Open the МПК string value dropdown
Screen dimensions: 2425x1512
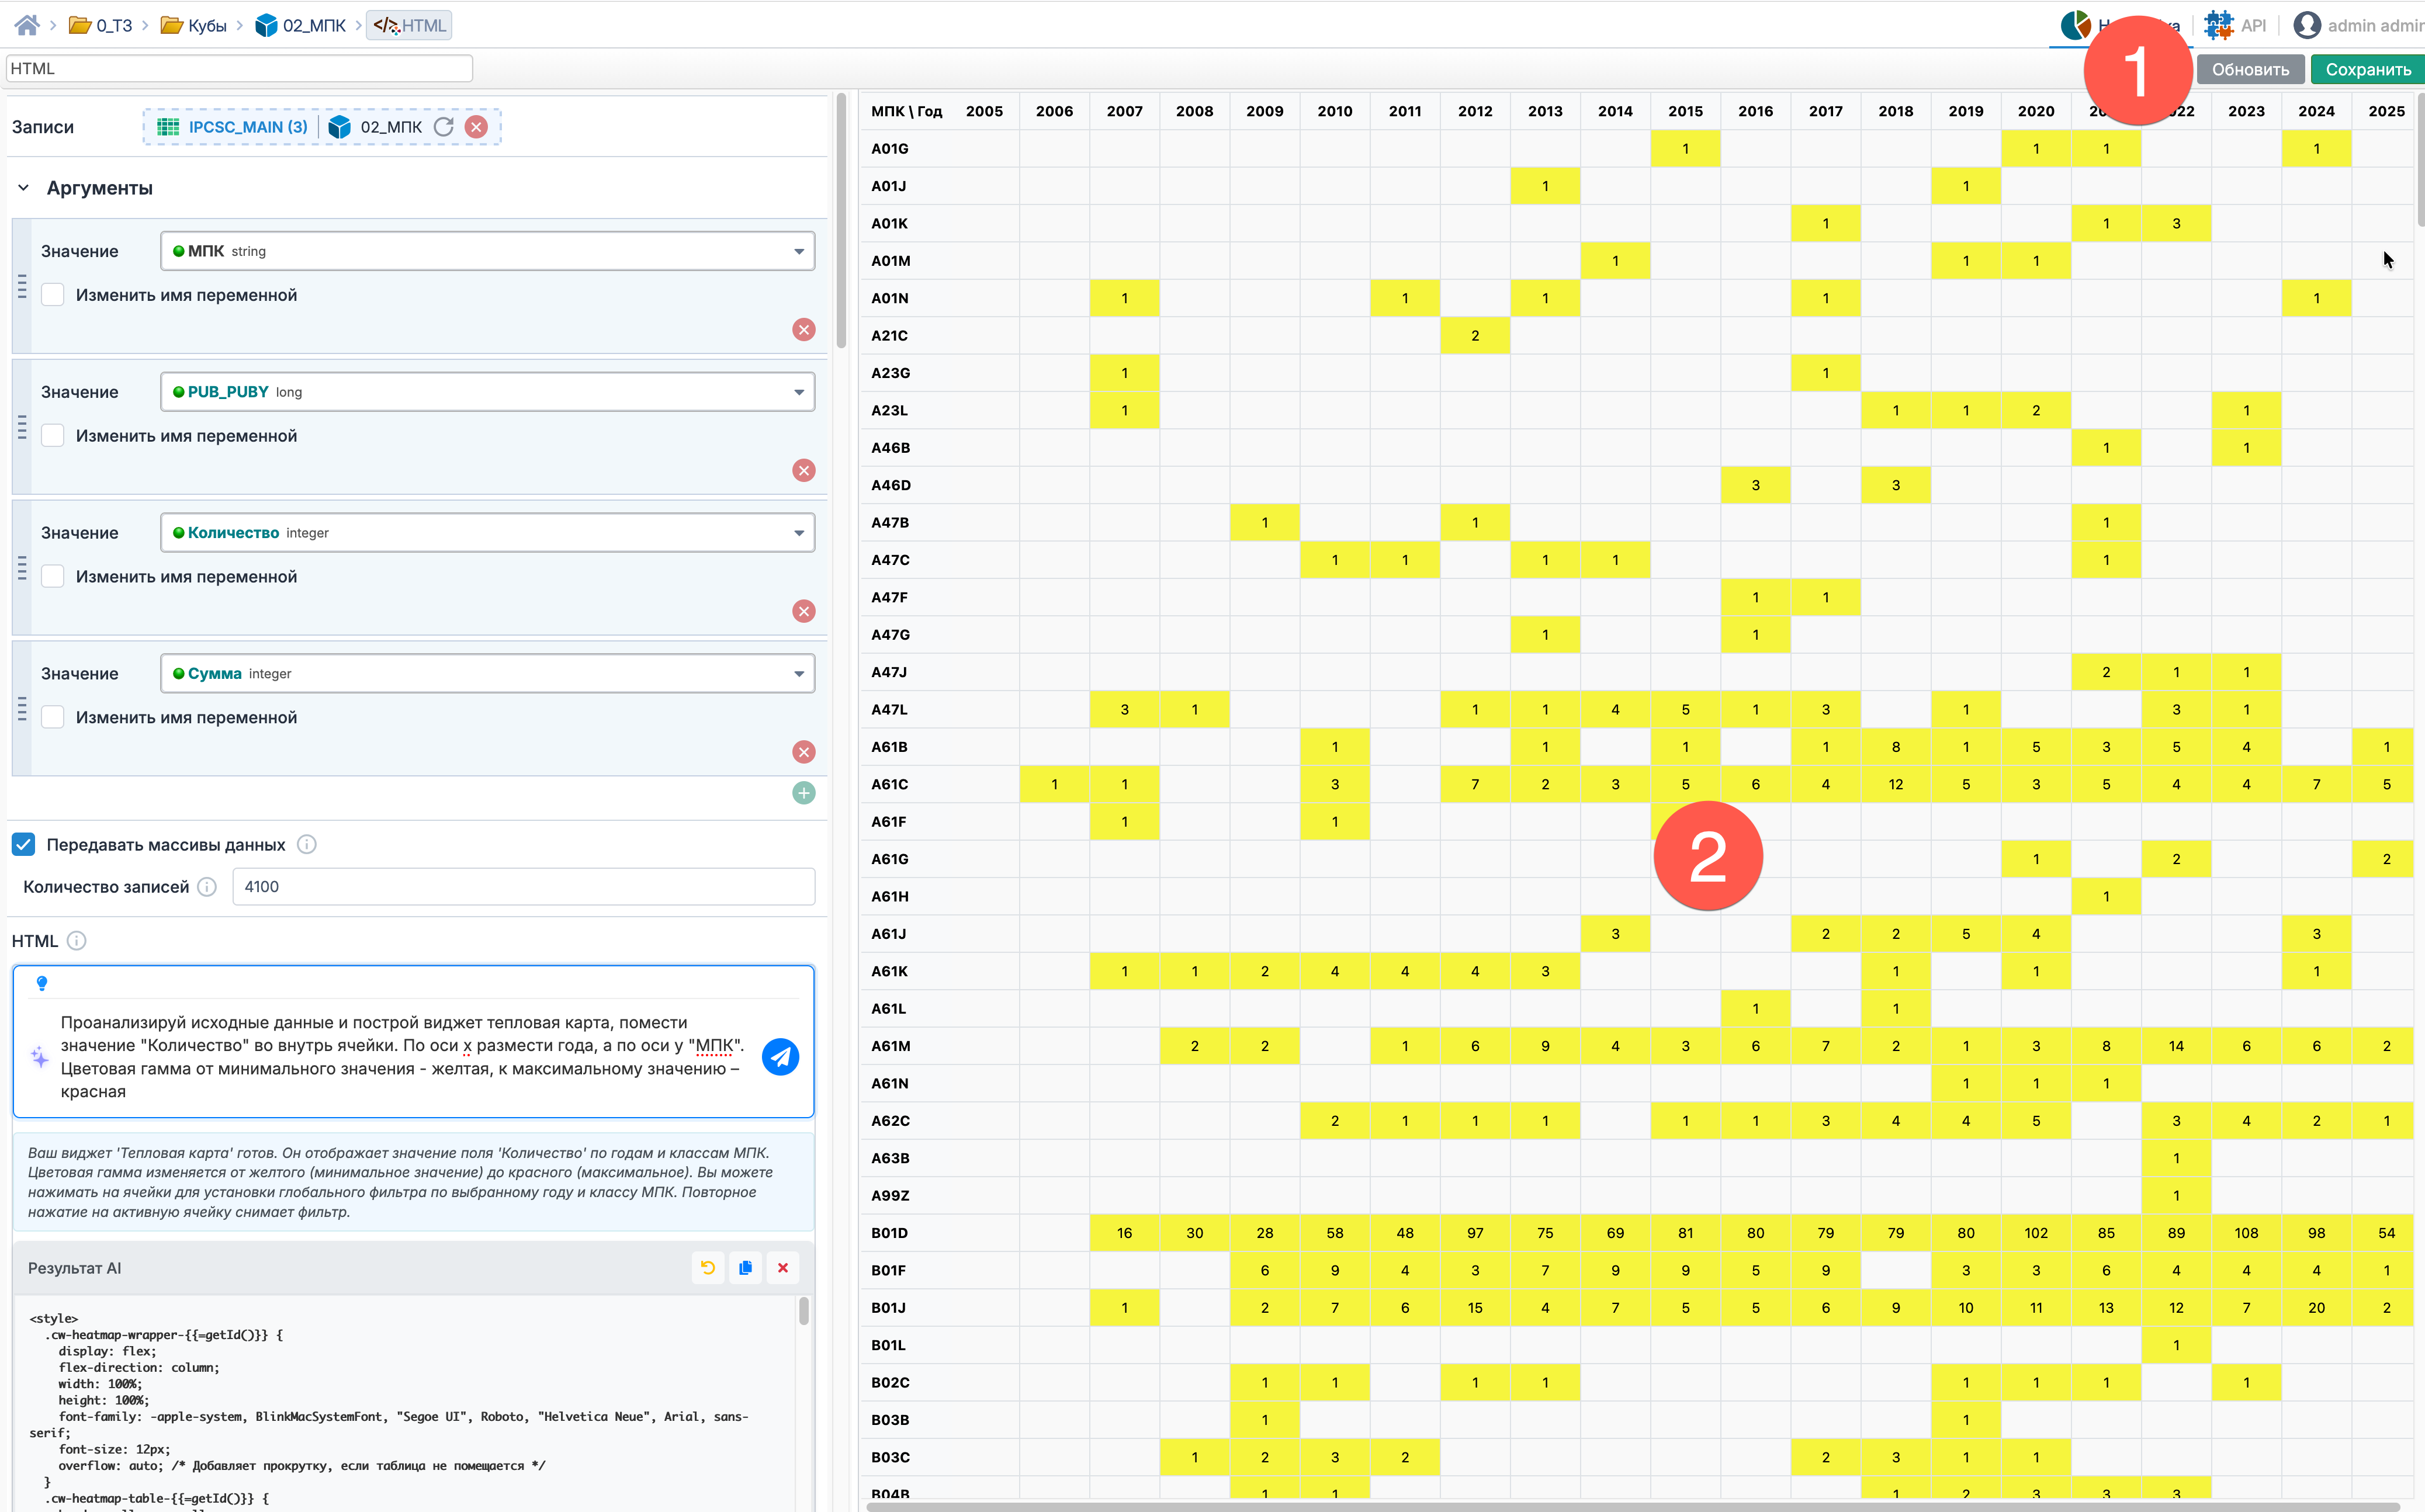tap(488, 251)
